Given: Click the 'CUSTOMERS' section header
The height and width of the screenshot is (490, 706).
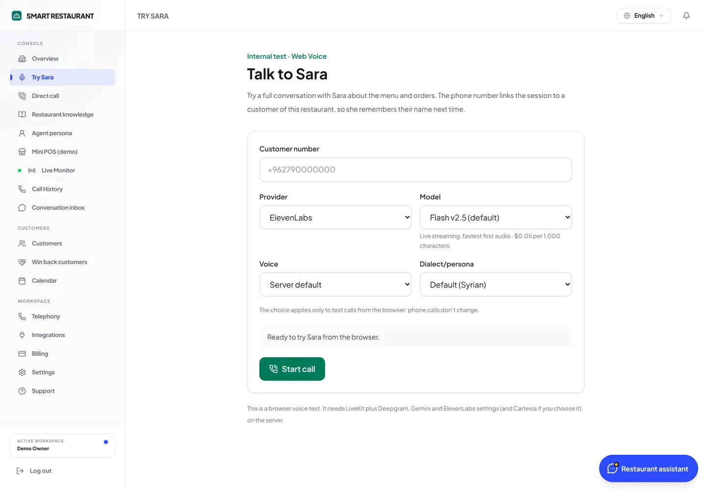Looking at the screenshot, I should coord(33,228).
